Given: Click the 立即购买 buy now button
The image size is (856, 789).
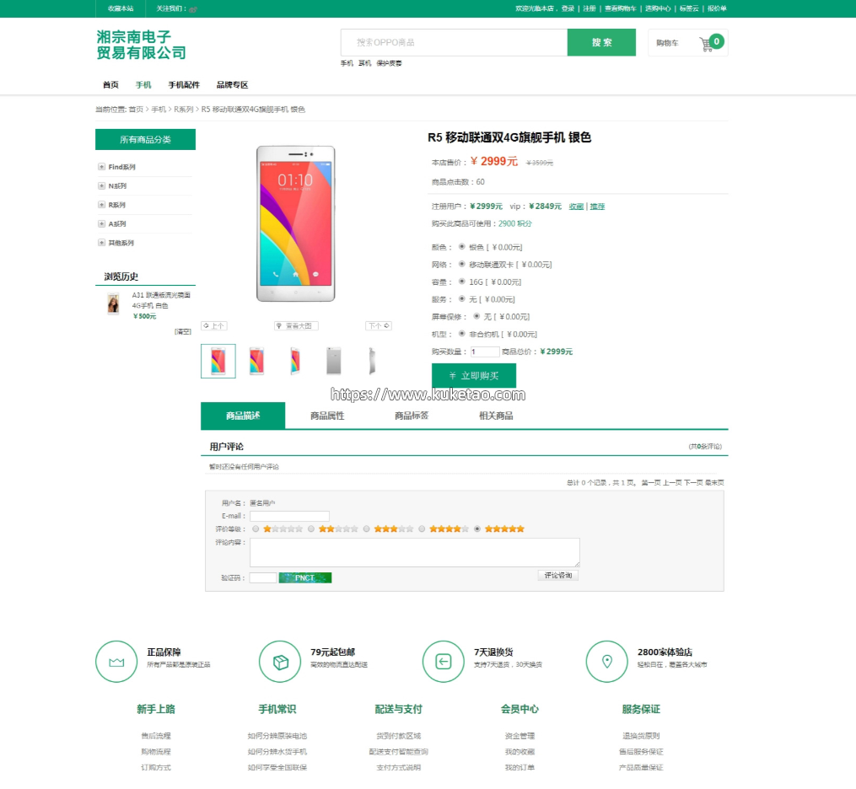Looking at the screenshot, I should 474,375.
